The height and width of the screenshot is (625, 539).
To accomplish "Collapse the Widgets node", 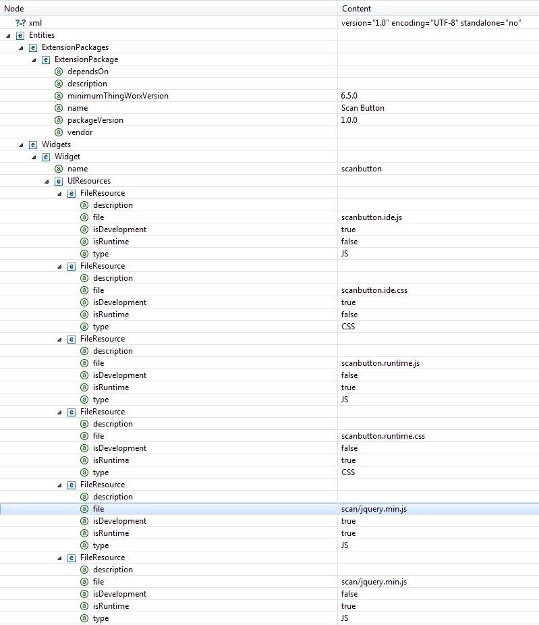I will pos(21,146).
